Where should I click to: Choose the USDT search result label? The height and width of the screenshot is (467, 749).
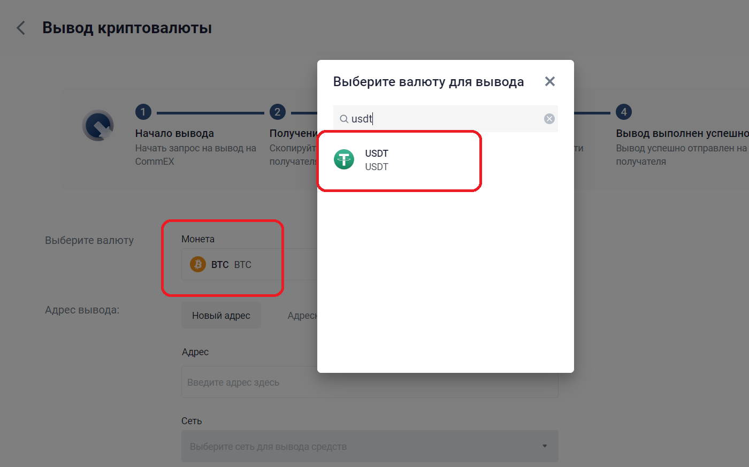point(377,154)
